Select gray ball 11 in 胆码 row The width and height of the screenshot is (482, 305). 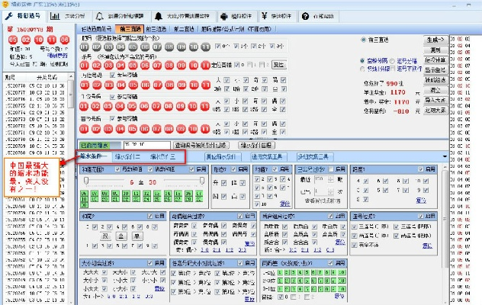(205, 47)
